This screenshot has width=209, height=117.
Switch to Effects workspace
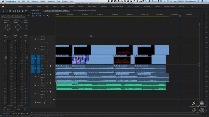(x=55, y=6)
